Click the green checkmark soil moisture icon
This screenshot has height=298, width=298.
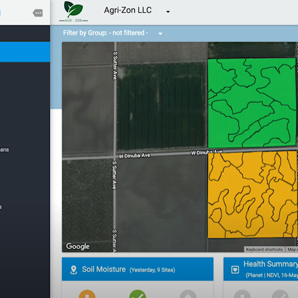[x=137, y=294]
